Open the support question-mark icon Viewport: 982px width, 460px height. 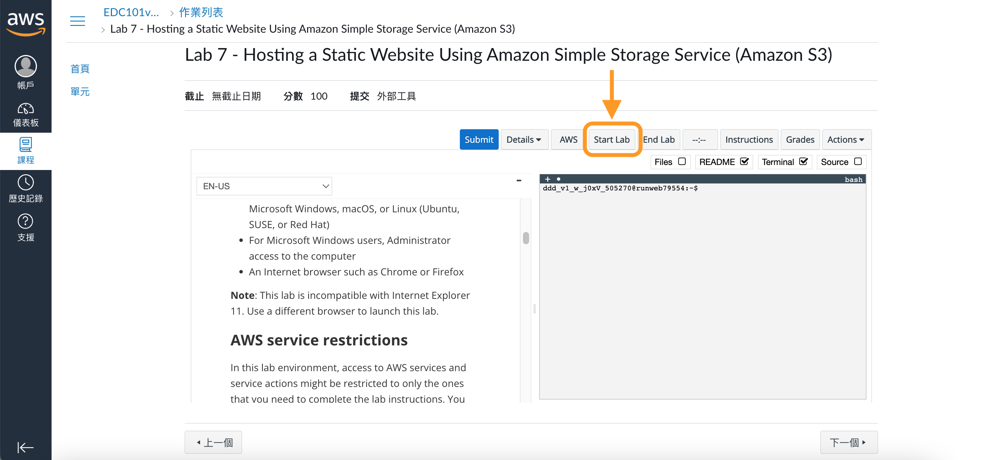coord(26,221)
